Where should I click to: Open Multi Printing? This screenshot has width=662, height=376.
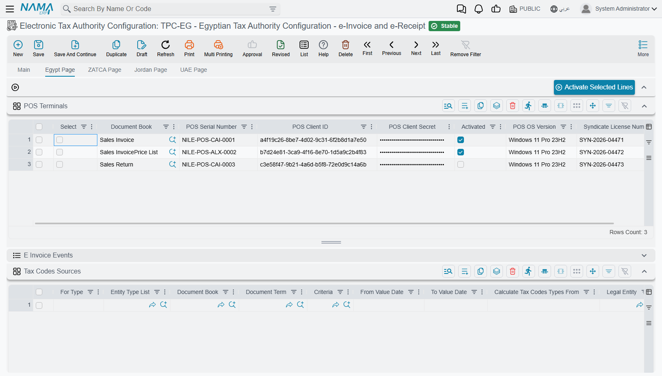click(218, 48)
